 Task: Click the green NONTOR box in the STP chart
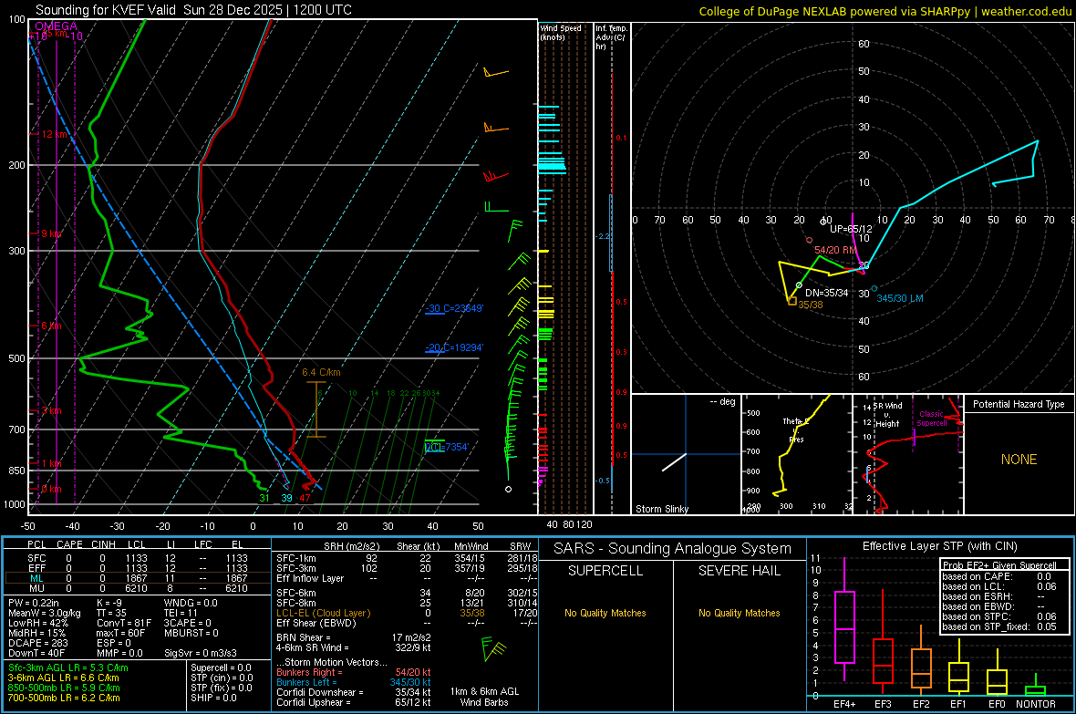click(1035, 690)
